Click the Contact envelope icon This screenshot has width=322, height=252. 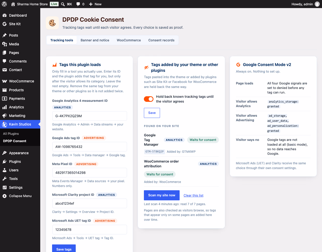tap(5, 70)
